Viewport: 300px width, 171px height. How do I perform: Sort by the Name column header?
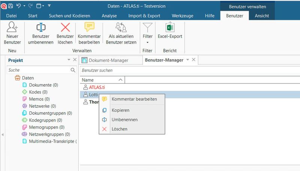(102, 80)
